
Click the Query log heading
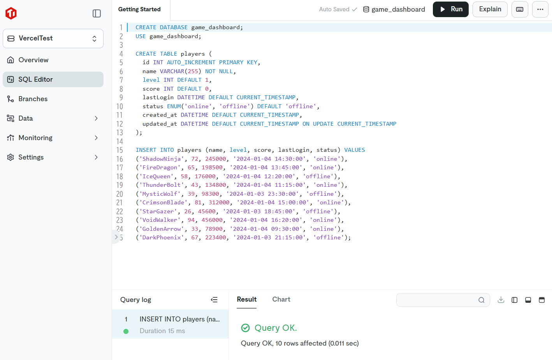coord(135,300)
